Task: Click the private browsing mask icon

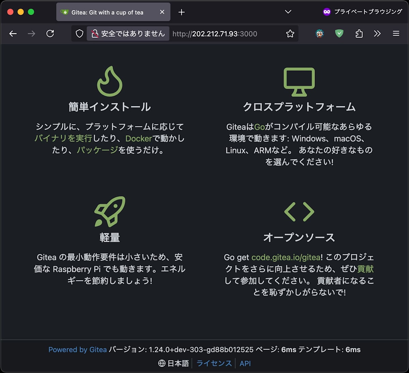Action: pyautogui.click(x=327, y=12)
